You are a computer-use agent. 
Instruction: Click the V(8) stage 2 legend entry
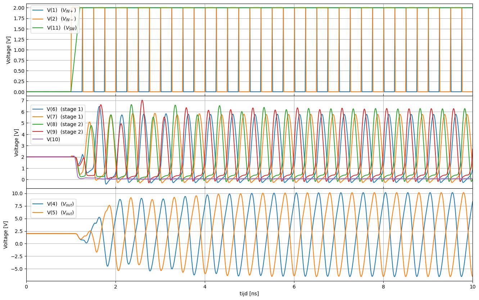(65, 124)
